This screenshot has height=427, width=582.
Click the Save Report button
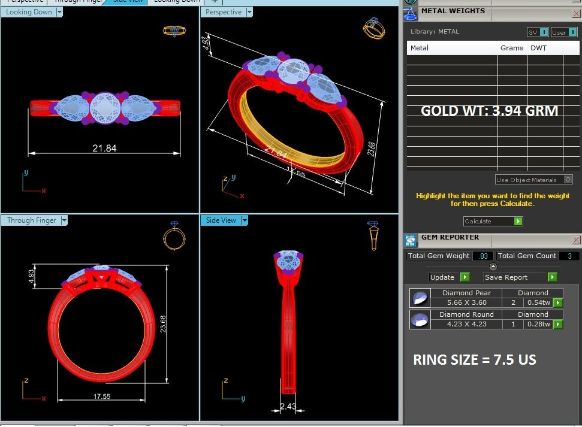coord(520,277)
